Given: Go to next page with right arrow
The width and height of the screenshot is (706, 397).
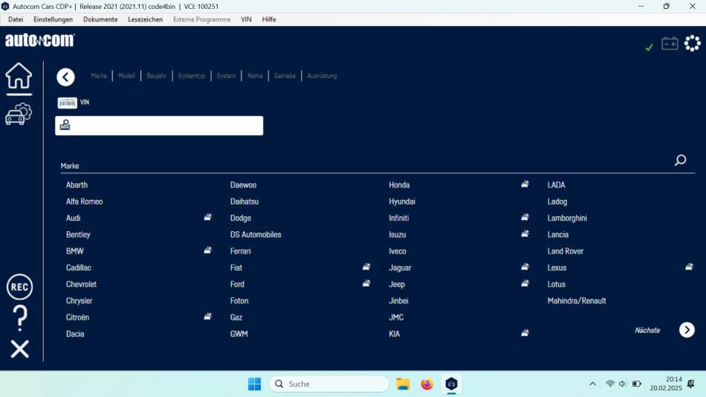Looking at the screenshot, I should pos(687,330).
